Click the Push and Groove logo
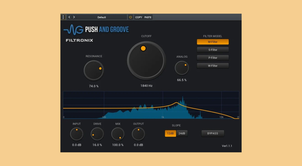Image resolution: width=302 pixels, height=166 pixels. pos(96,30)
